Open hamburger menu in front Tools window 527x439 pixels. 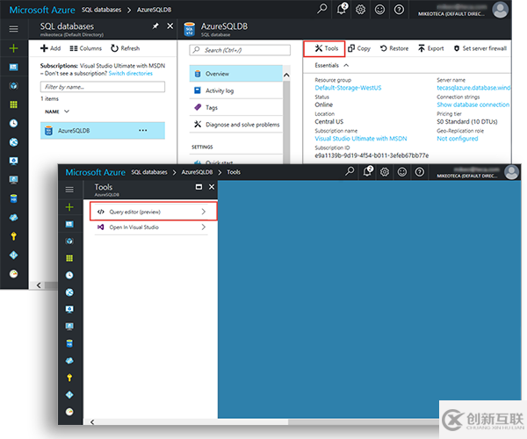click(69, 190)
